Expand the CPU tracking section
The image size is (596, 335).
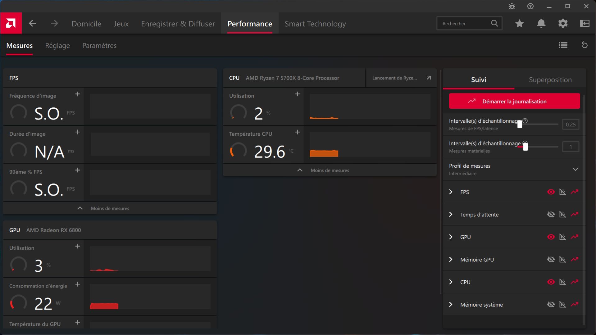click(451, 282)
